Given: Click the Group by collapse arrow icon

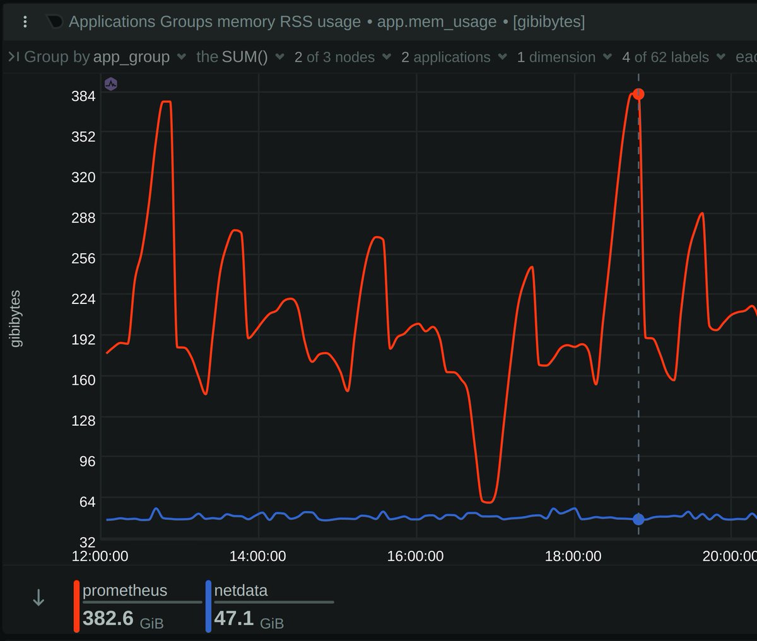Looking at the screenshot, I should [x=14, y=57].
